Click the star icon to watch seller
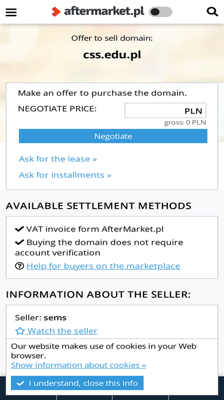This screenshot has width=224, height=400. [20, 331]
